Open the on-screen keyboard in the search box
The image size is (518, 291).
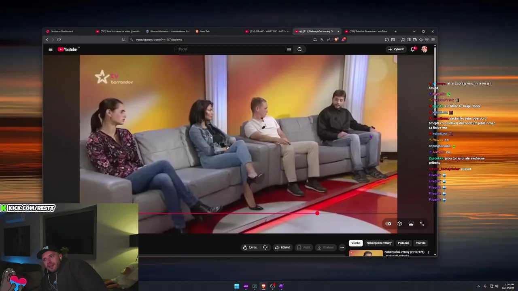(x=289, y=49)
